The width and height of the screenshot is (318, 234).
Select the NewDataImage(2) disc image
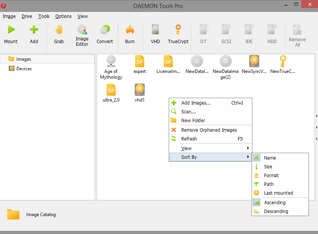(226, 67)
